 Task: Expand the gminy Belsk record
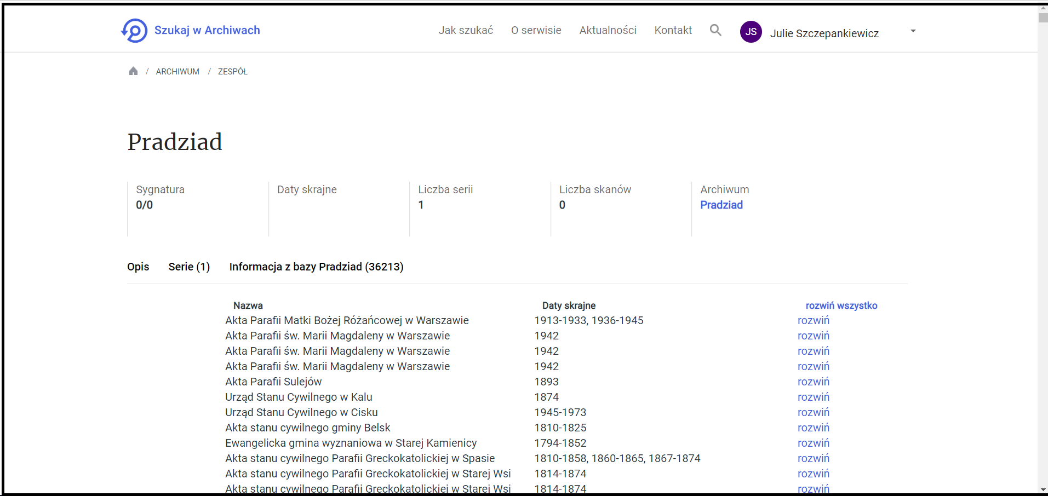(x=813, y=428)
